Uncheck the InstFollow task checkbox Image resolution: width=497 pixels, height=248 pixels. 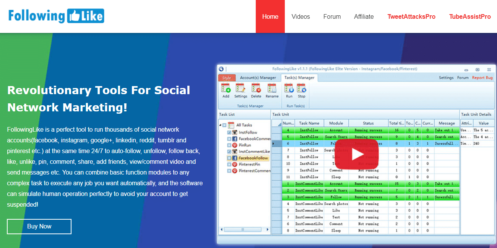[229, 132]
